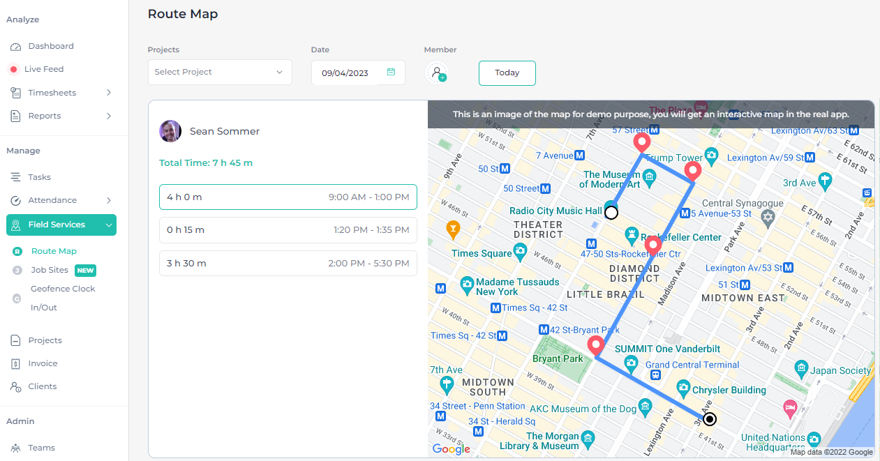The width and height of the screenshot is (880, 461).
Task: Open the calendar picker icon in Date field
Action: coord(391,72)
